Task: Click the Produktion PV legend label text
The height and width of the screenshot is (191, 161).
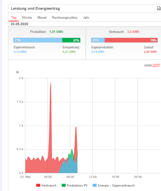Action: [x=77, y=186]
